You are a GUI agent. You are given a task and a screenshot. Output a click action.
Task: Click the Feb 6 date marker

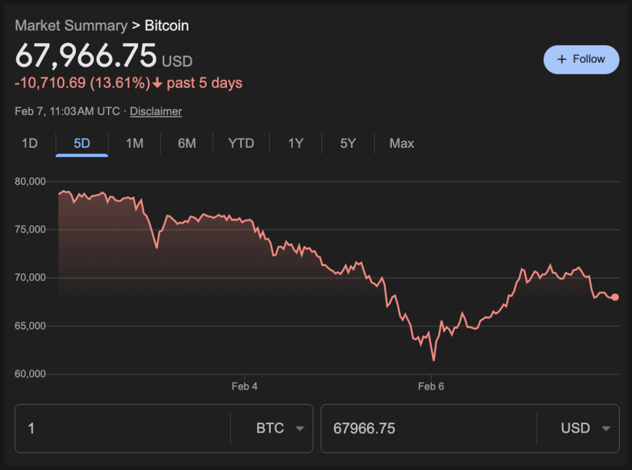pyautogui.click(x=431, y=386)
